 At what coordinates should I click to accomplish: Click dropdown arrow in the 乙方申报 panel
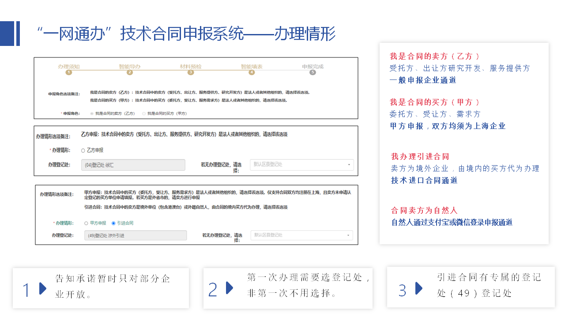tap(349, 165)
